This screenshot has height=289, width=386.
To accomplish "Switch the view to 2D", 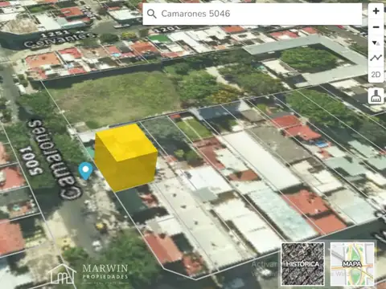I will (376, 74).
